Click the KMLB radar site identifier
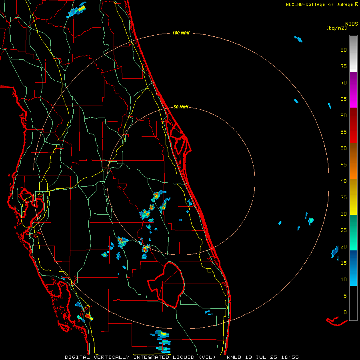Image resolution: width=360 pixels, height=360 pixels. [x=234, y=357]
